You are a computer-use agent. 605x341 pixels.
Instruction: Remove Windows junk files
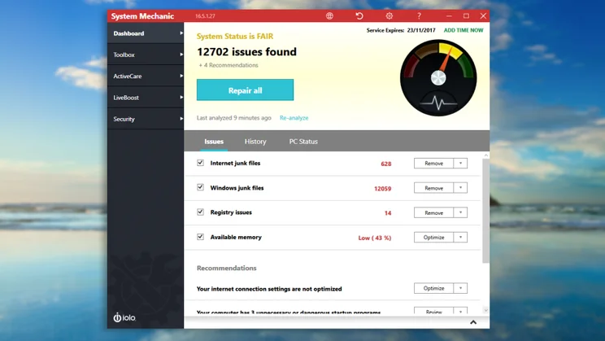(x=433, y=188)
